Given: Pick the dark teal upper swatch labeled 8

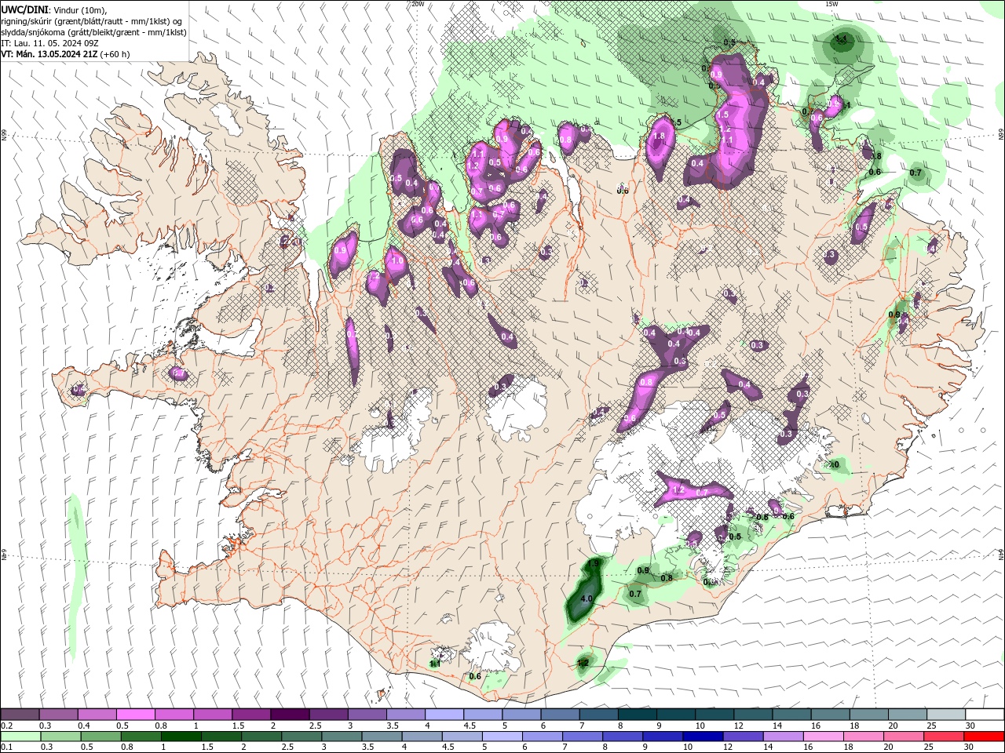Looking at the screenshot, I should (637, 715).
